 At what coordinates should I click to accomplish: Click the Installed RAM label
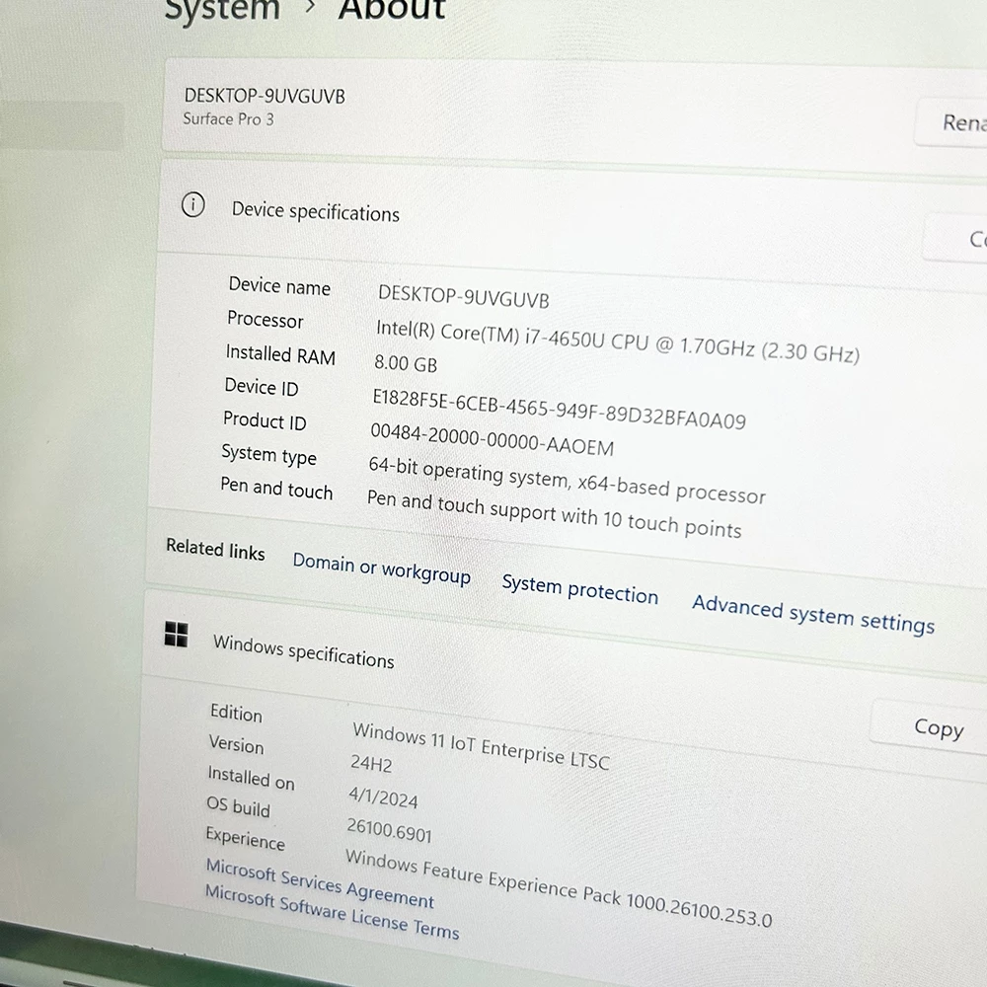(x=280, y=354)
